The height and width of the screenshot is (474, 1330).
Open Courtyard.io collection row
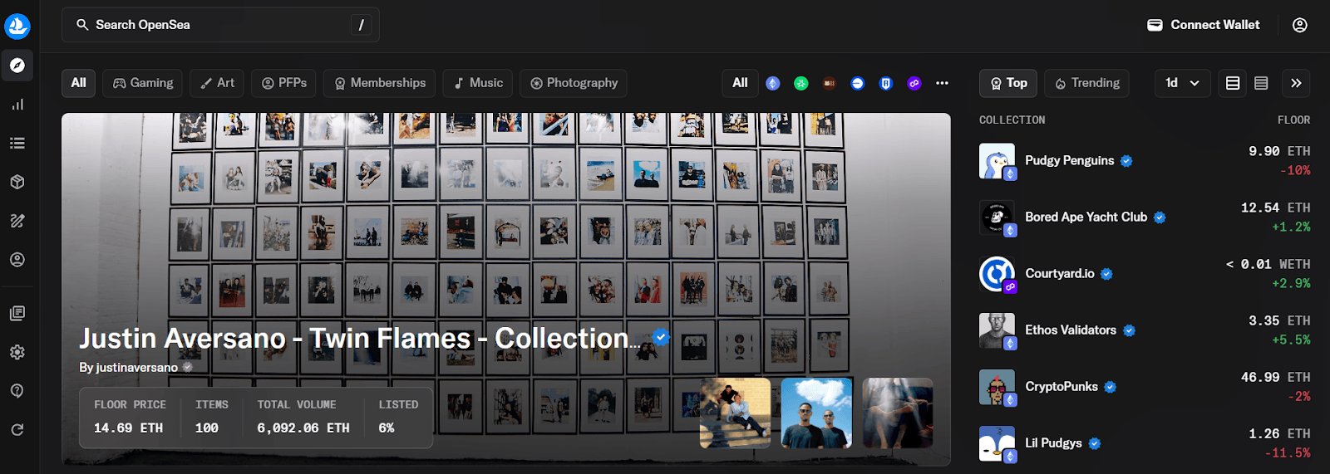point(1145,274)
